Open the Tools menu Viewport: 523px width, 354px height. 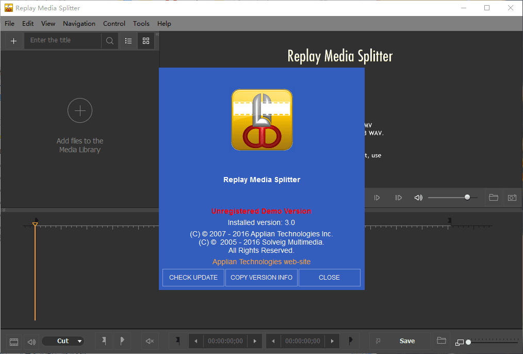click(x=141, y=24)
